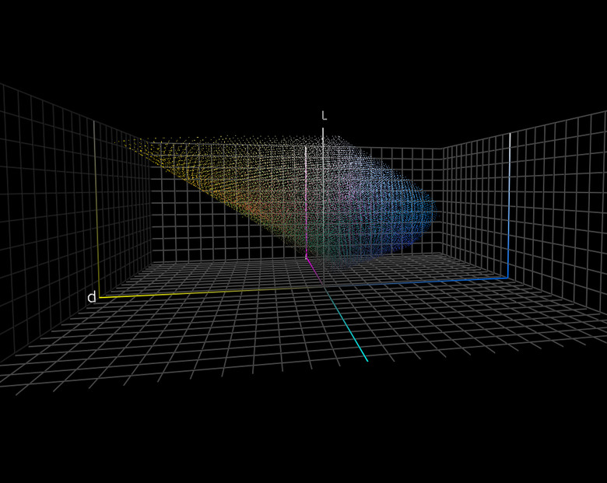Select the magenta vertical axis line

(306, 202)
